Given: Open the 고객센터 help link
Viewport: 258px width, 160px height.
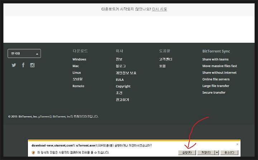Looking at the screenshot, I should click(x=166, y=59).
